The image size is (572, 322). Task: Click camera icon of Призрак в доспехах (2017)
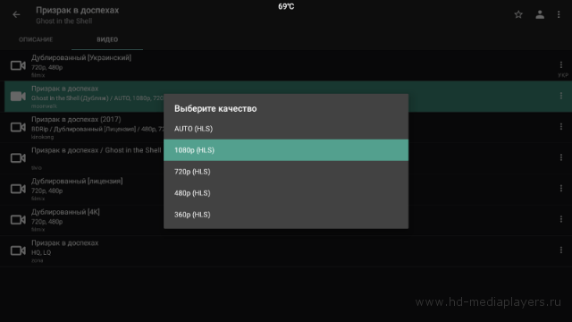tap(18, 127)
